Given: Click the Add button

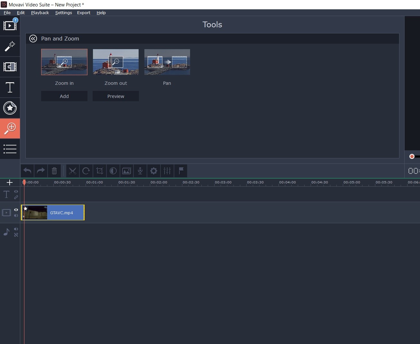Looking at the screenshot, I should click(64, 96).
